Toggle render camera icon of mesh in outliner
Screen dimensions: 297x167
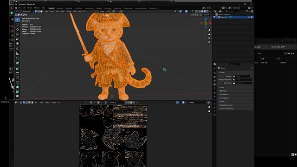pyautogui.click(x=252, y=17)
